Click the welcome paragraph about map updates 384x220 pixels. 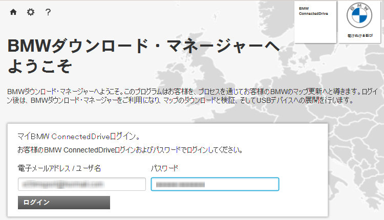click(192, 96)
